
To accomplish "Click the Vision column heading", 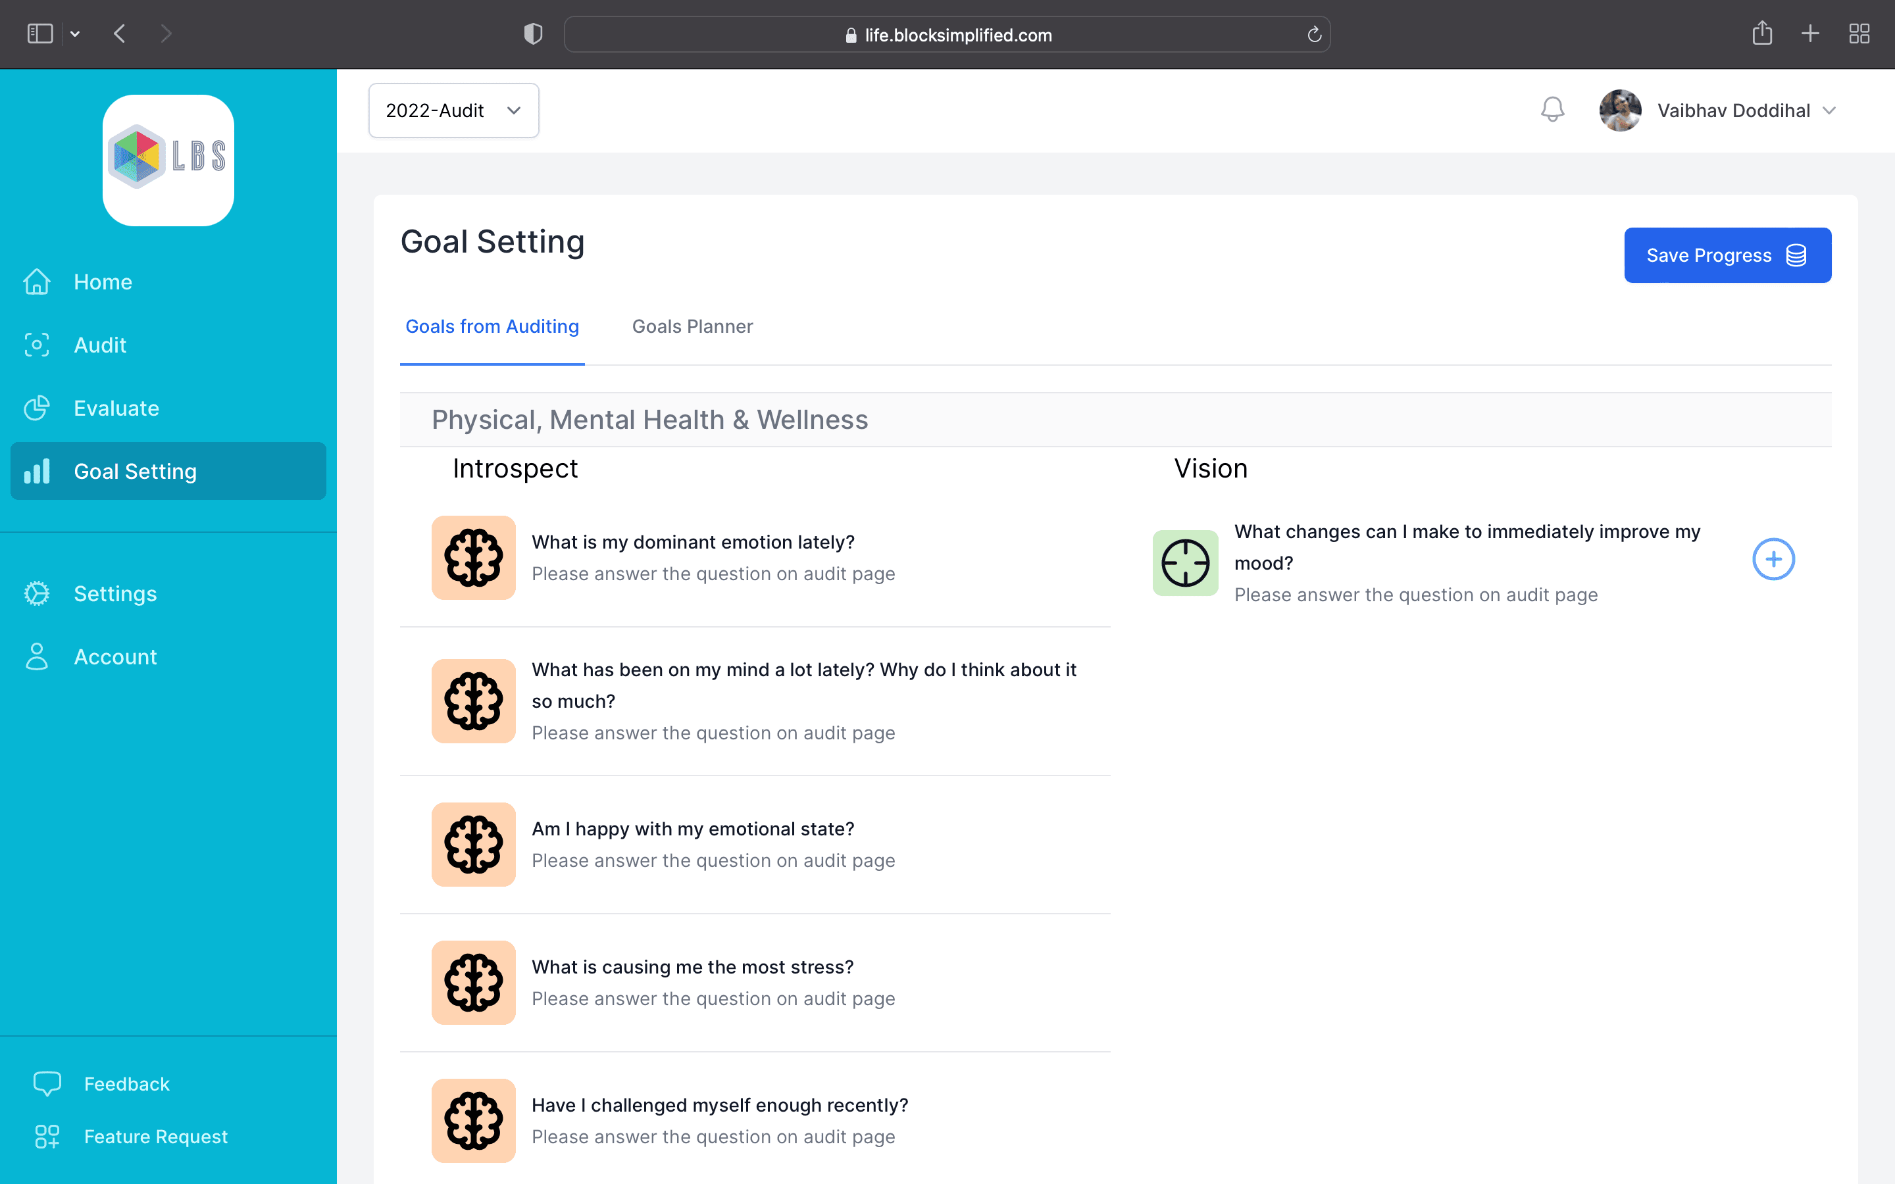I will 1211,468.
